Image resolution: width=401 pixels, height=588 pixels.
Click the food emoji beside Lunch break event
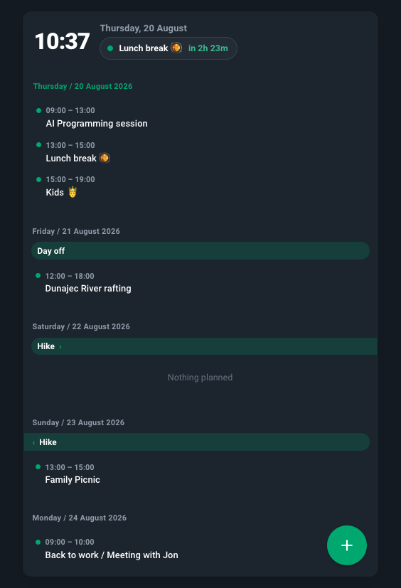point(105,158)
